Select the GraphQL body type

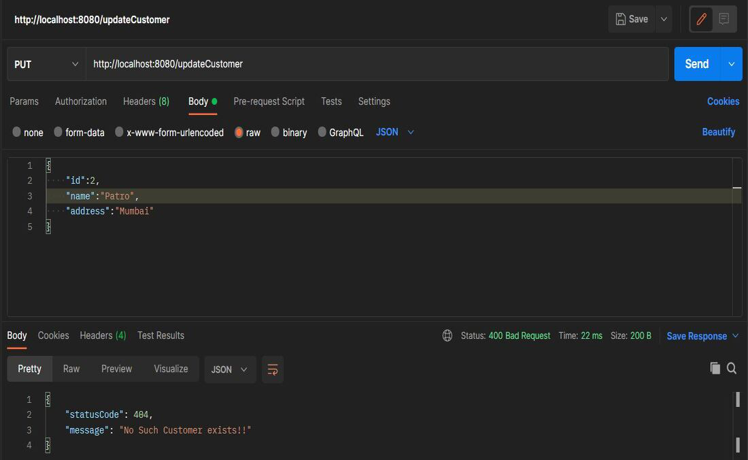tap(341, 132)
